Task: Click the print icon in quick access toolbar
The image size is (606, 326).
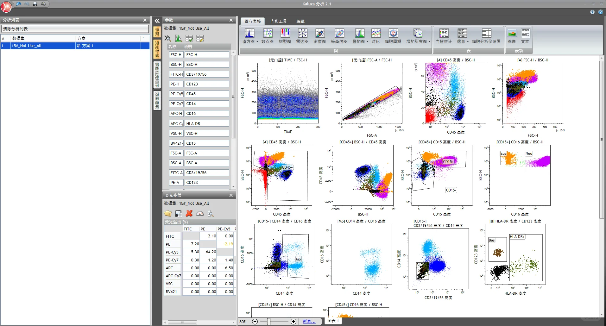Action: [x=43, y=4]
